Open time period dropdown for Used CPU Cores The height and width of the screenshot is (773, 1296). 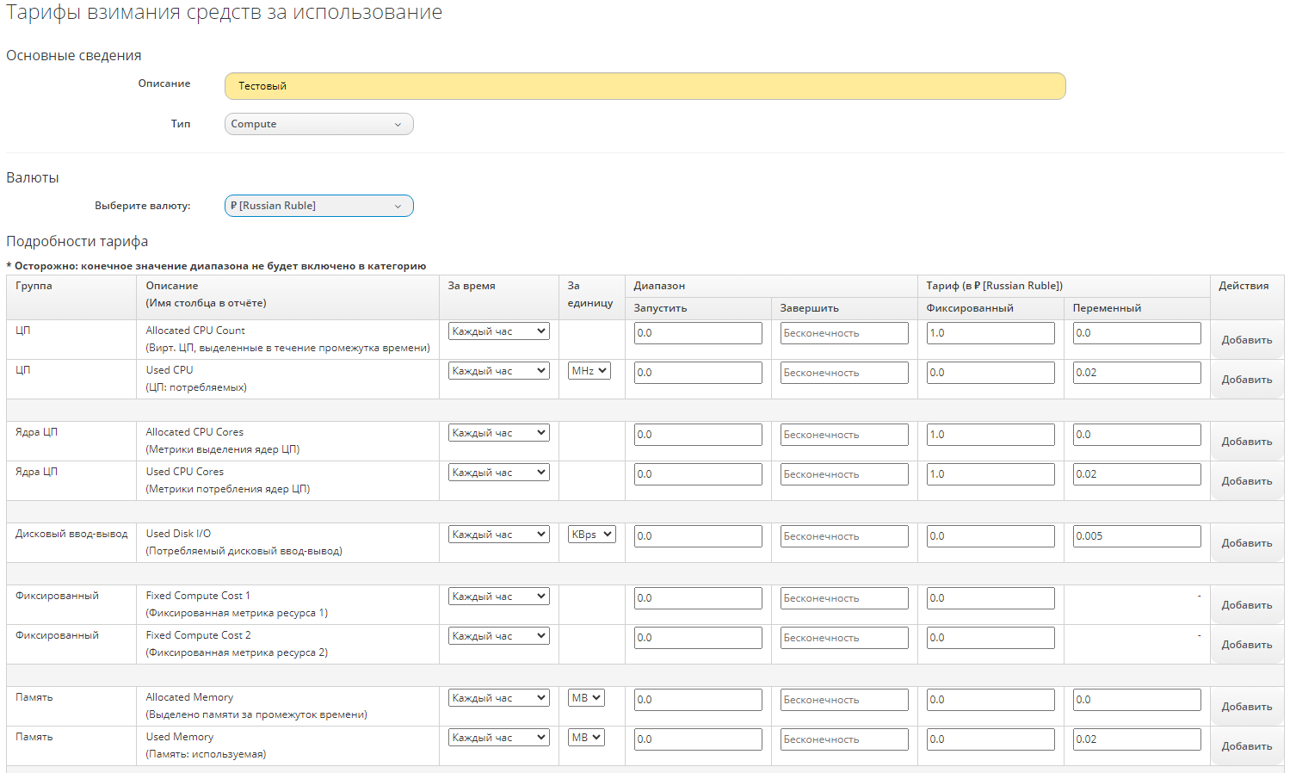click(x=498, y=473)
